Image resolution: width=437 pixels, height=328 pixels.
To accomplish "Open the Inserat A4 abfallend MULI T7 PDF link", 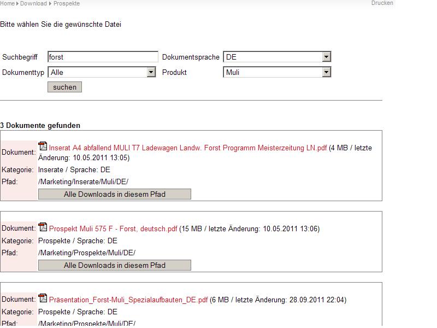I will pyautogui.click(x=187, y=148).
